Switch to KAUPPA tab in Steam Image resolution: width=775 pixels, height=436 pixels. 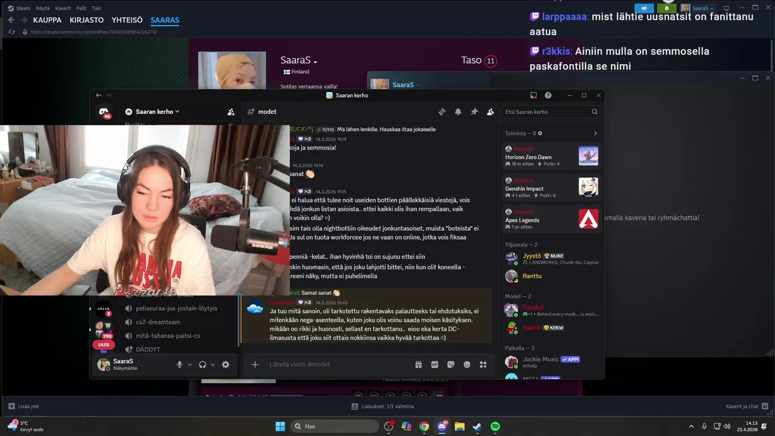click(x=47, y=20)
